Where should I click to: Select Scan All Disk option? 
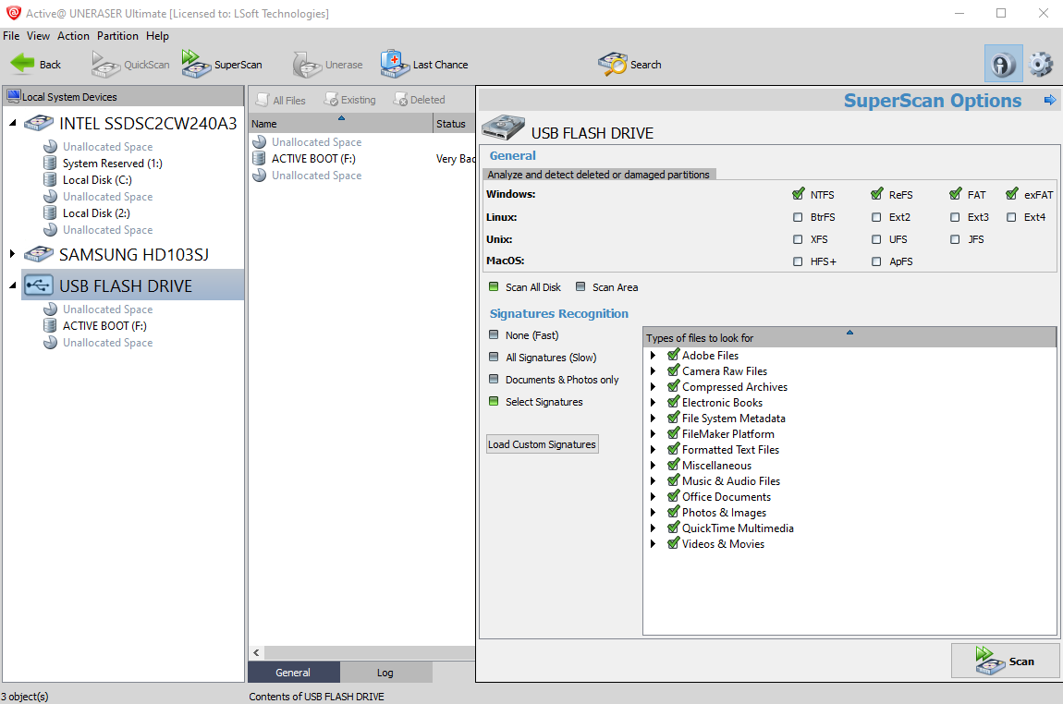coord(494,286)
